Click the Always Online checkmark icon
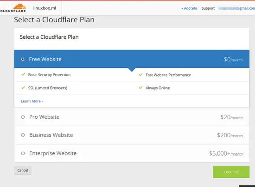 140,88
